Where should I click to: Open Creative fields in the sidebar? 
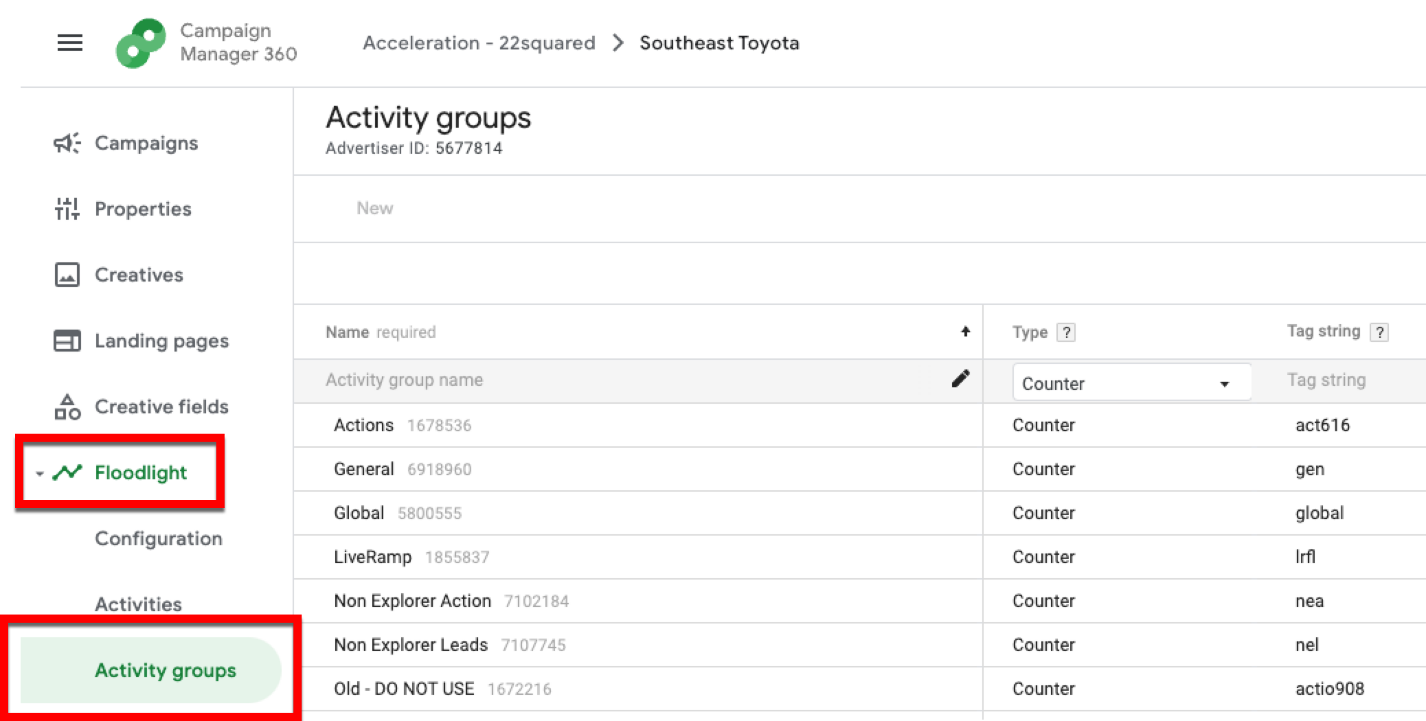[x=161, y=407]
